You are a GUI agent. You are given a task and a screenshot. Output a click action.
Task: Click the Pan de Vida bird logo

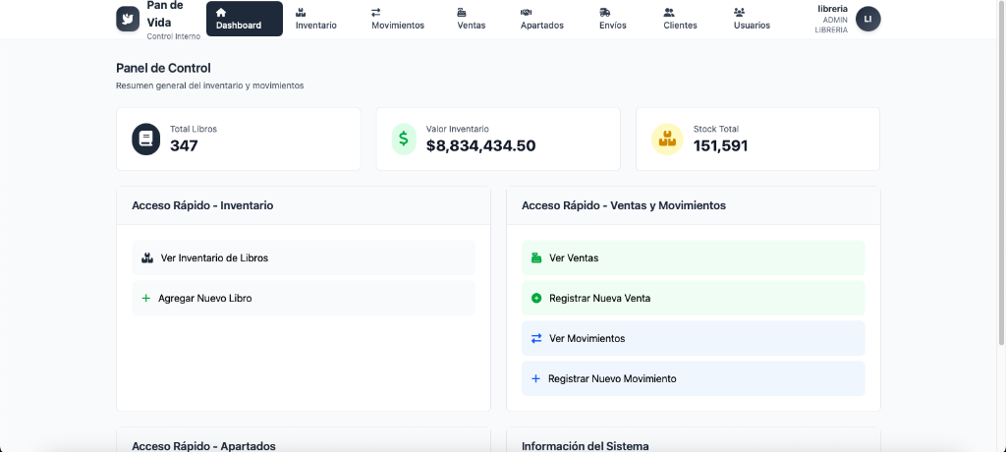pyautogui.click(x=128, y=19)
